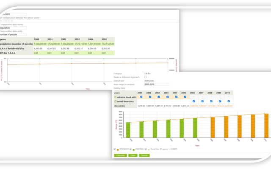Click data series value 6,815.33
The width and height of the screenshot is (271, 169).
pos(185,106)
